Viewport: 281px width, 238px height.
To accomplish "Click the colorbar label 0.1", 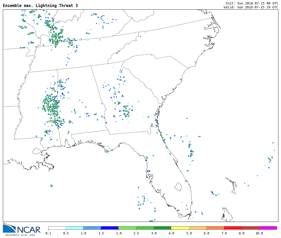I will (48, 233).
